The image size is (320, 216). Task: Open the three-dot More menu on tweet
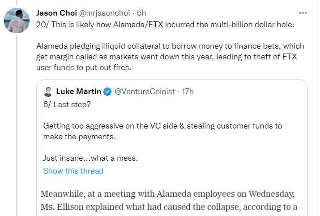tap(303, 13)
